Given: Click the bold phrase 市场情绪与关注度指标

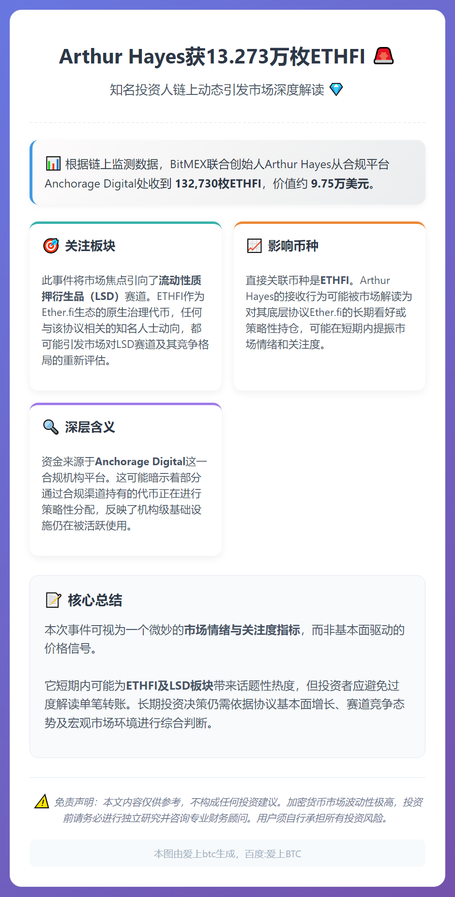Looking at the screenshot, I should point(242,630).
